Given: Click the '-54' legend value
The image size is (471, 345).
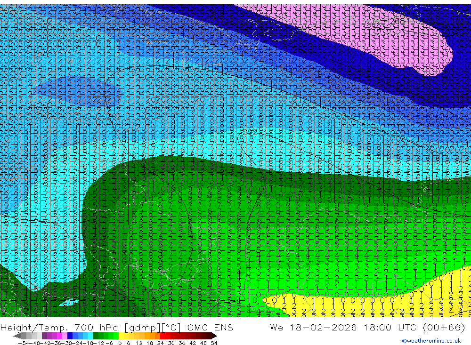Looking at the screenshot, I should [24, 343].
